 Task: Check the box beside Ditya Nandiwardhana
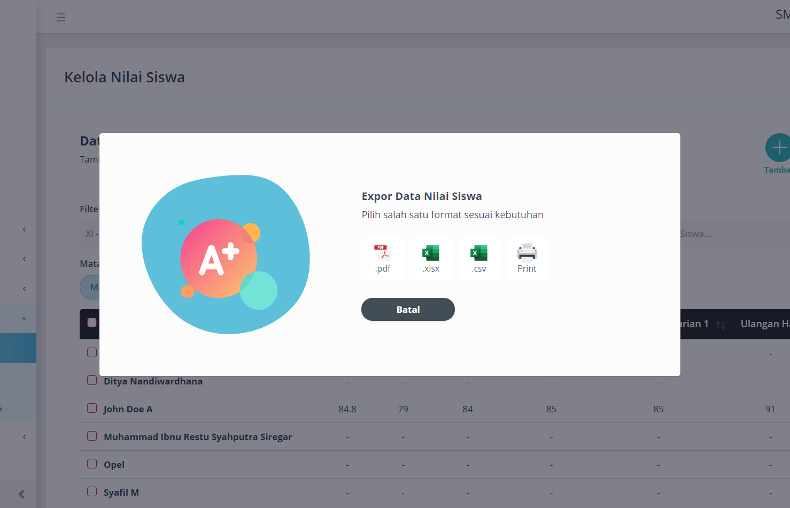[92, 381]
